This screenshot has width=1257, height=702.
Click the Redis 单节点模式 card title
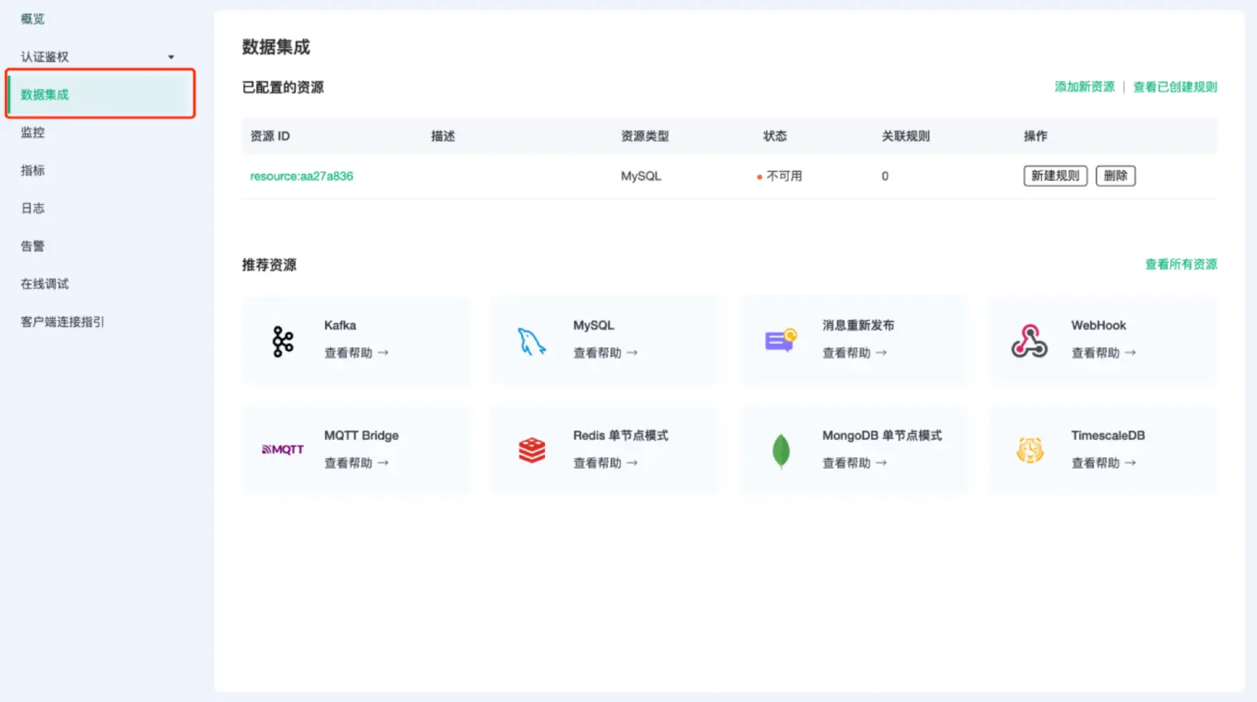(621, 436)
